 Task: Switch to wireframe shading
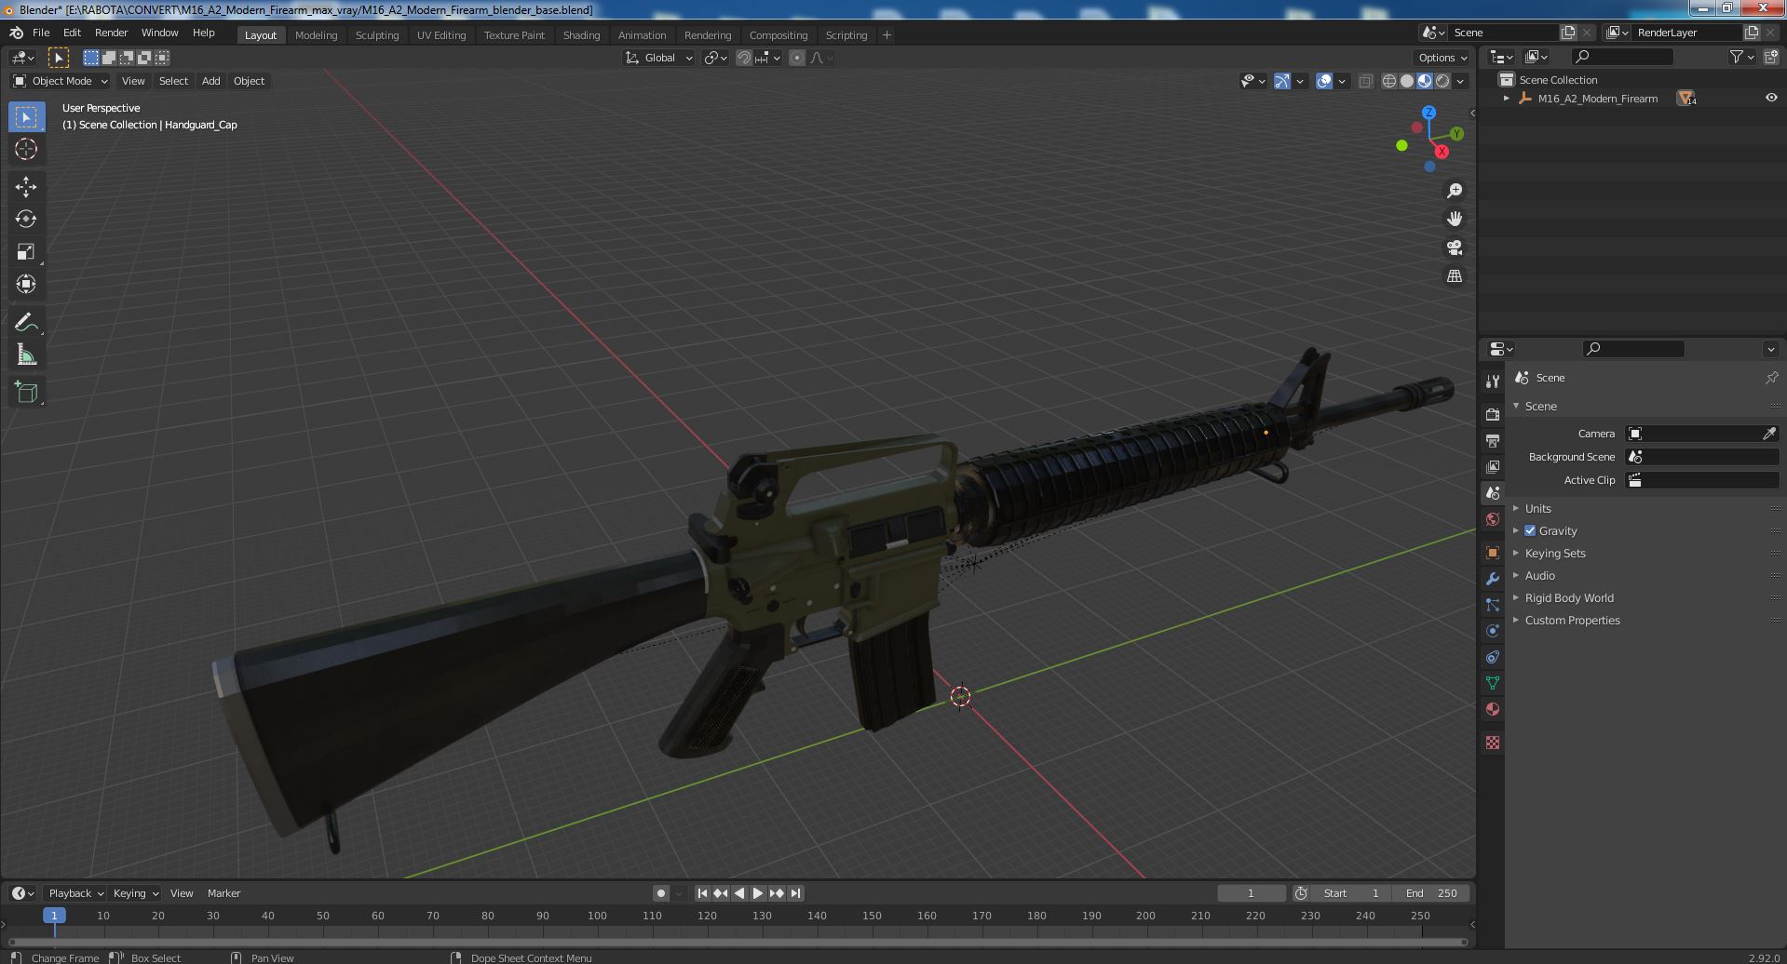pos(1389,81)
